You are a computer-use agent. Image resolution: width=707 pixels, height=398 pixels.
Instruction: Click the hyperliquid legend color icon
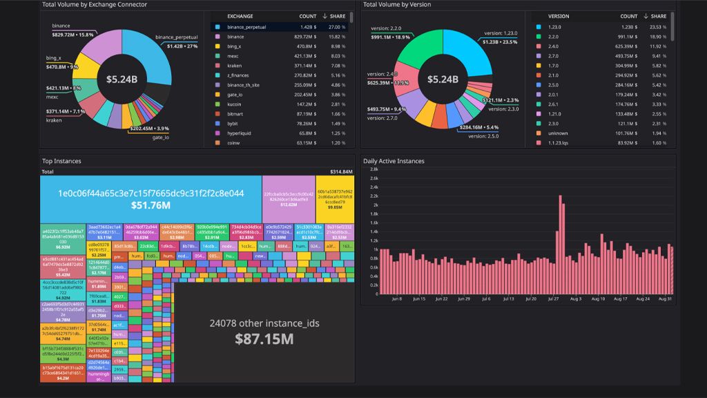(215, 133)
